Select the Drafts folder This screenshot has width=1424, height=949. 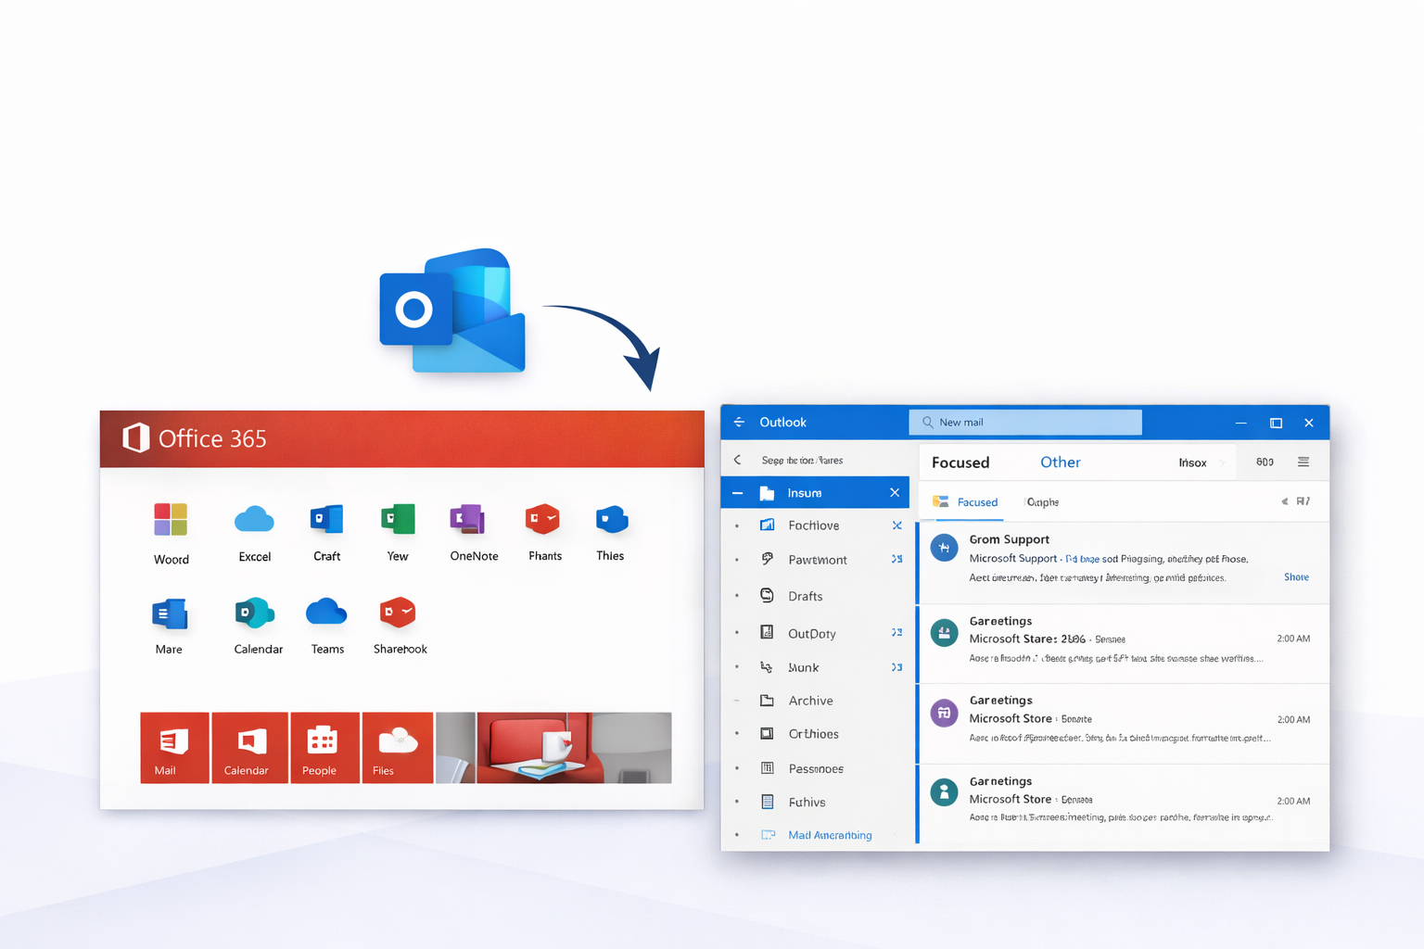[805, 596]
